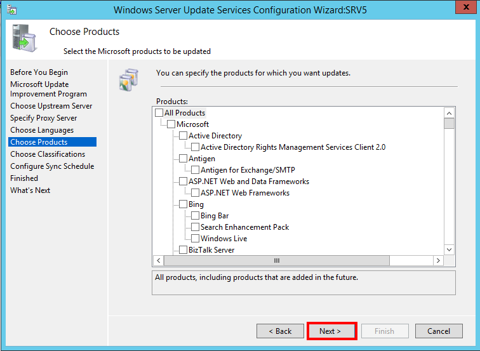Select the Microsoft tree node label
Screen dimensions: 480x351
tap(192, 124)
